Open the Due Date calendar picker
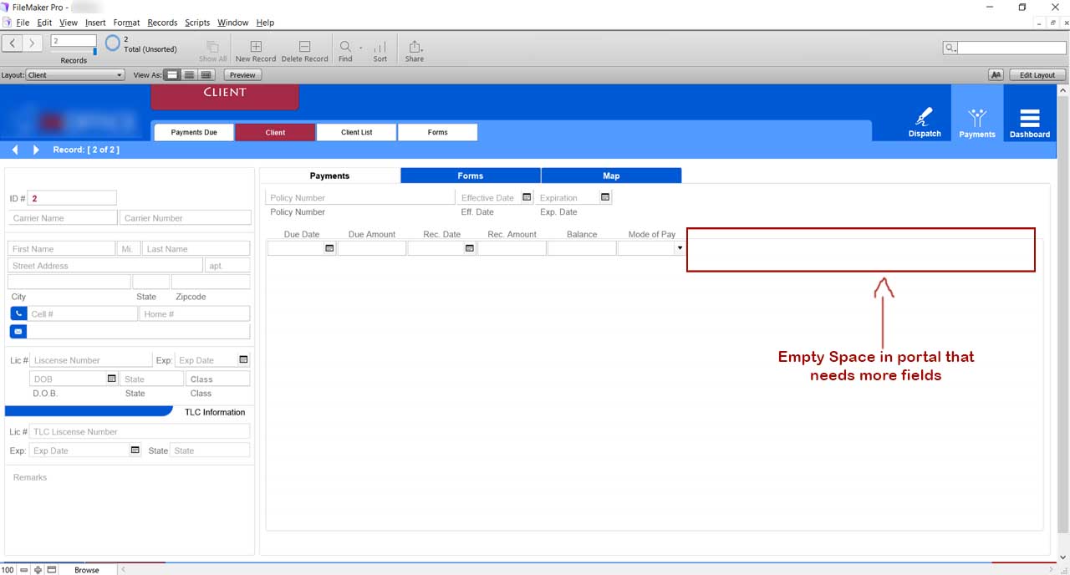Viewport: 1070px width, 575px height. [329, 248]
